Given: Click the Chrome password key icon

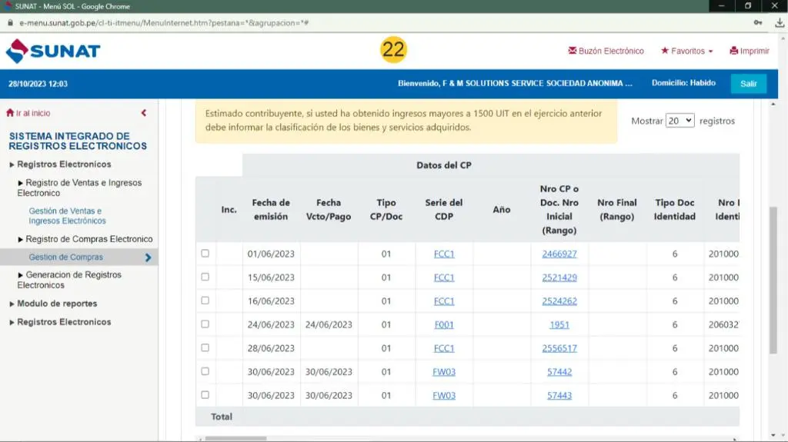Looking at the screenshot, I should point(758,23).
